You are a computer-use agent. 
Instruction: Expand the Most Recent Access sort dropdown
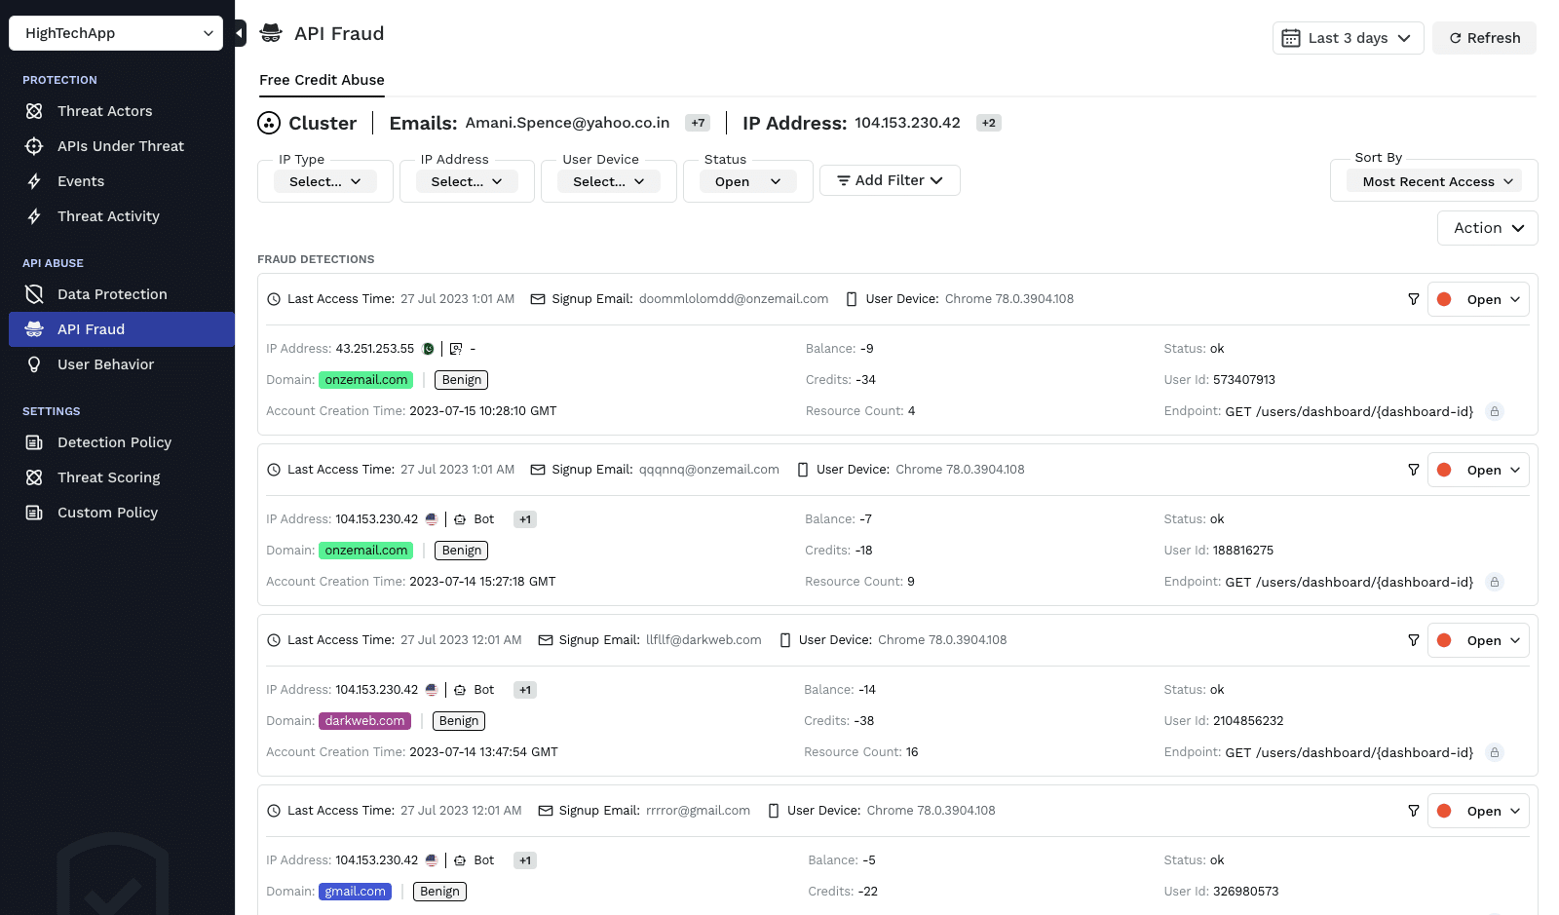(1433, 181)
